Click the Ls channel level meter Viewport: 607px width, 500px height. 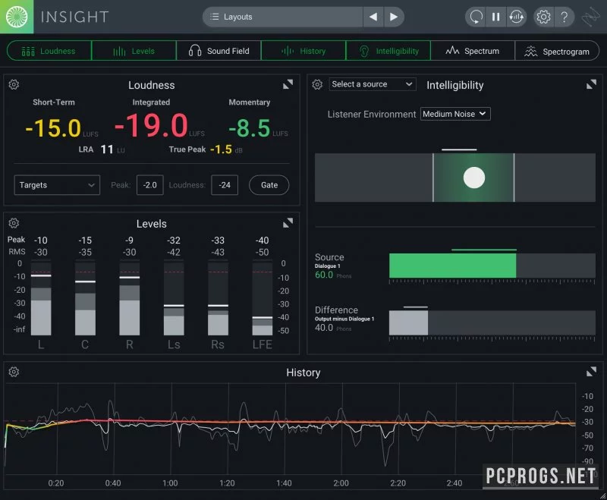(x=174, y=298)
